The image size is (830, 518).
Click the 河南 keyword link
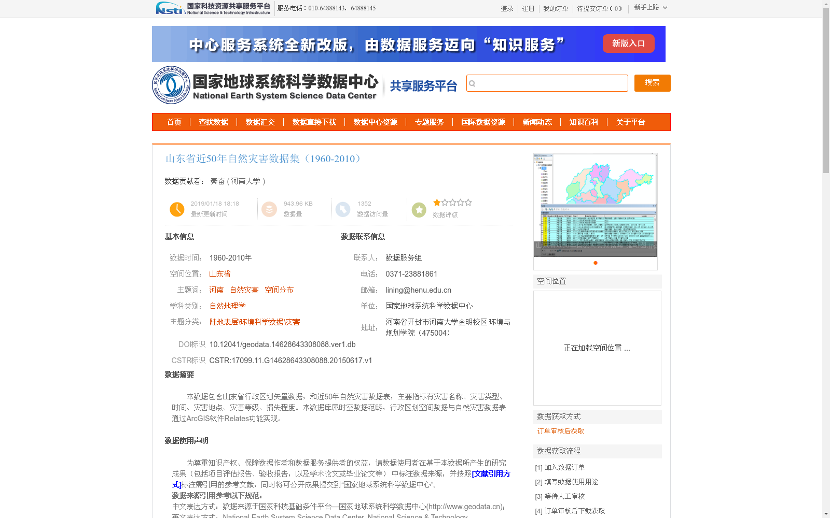pos(216,290)
